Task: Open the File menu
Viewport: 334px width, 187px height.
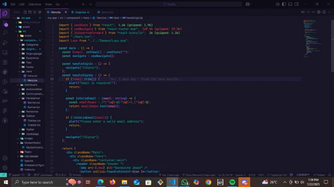Action: pos(13,4)
